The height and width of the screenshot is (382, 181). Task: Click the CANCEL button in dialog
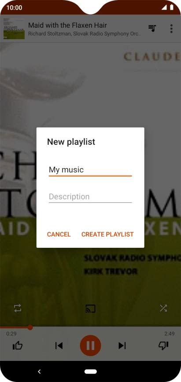pos(59,235)
